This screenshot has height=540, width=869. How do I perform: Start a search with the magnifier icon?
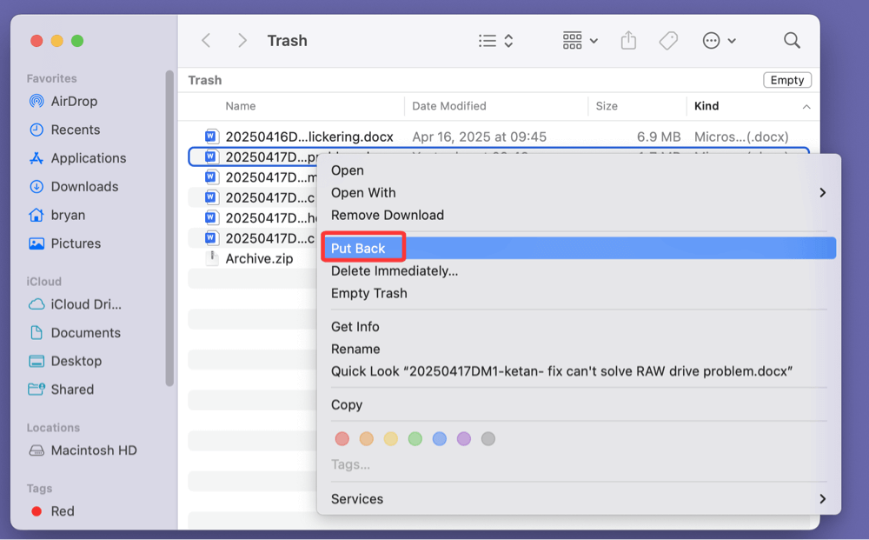792,40
